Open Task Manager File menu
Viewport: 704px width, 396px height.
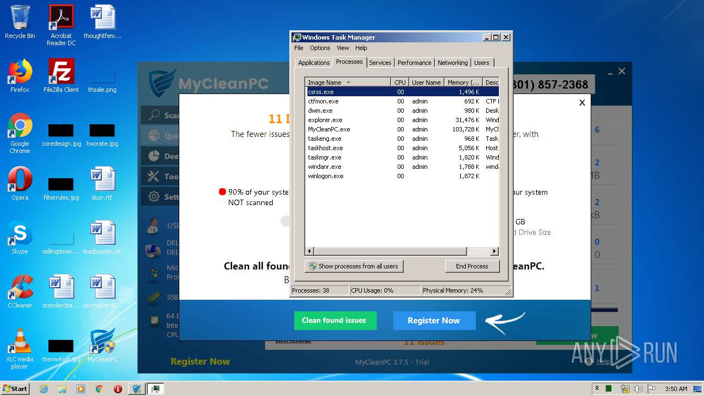[299, 48]
